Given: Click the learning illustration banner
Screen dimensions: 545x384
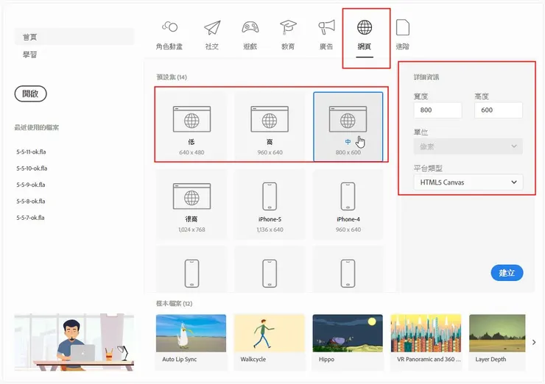Looking at the screenshot, I should (x=74, y=342).
